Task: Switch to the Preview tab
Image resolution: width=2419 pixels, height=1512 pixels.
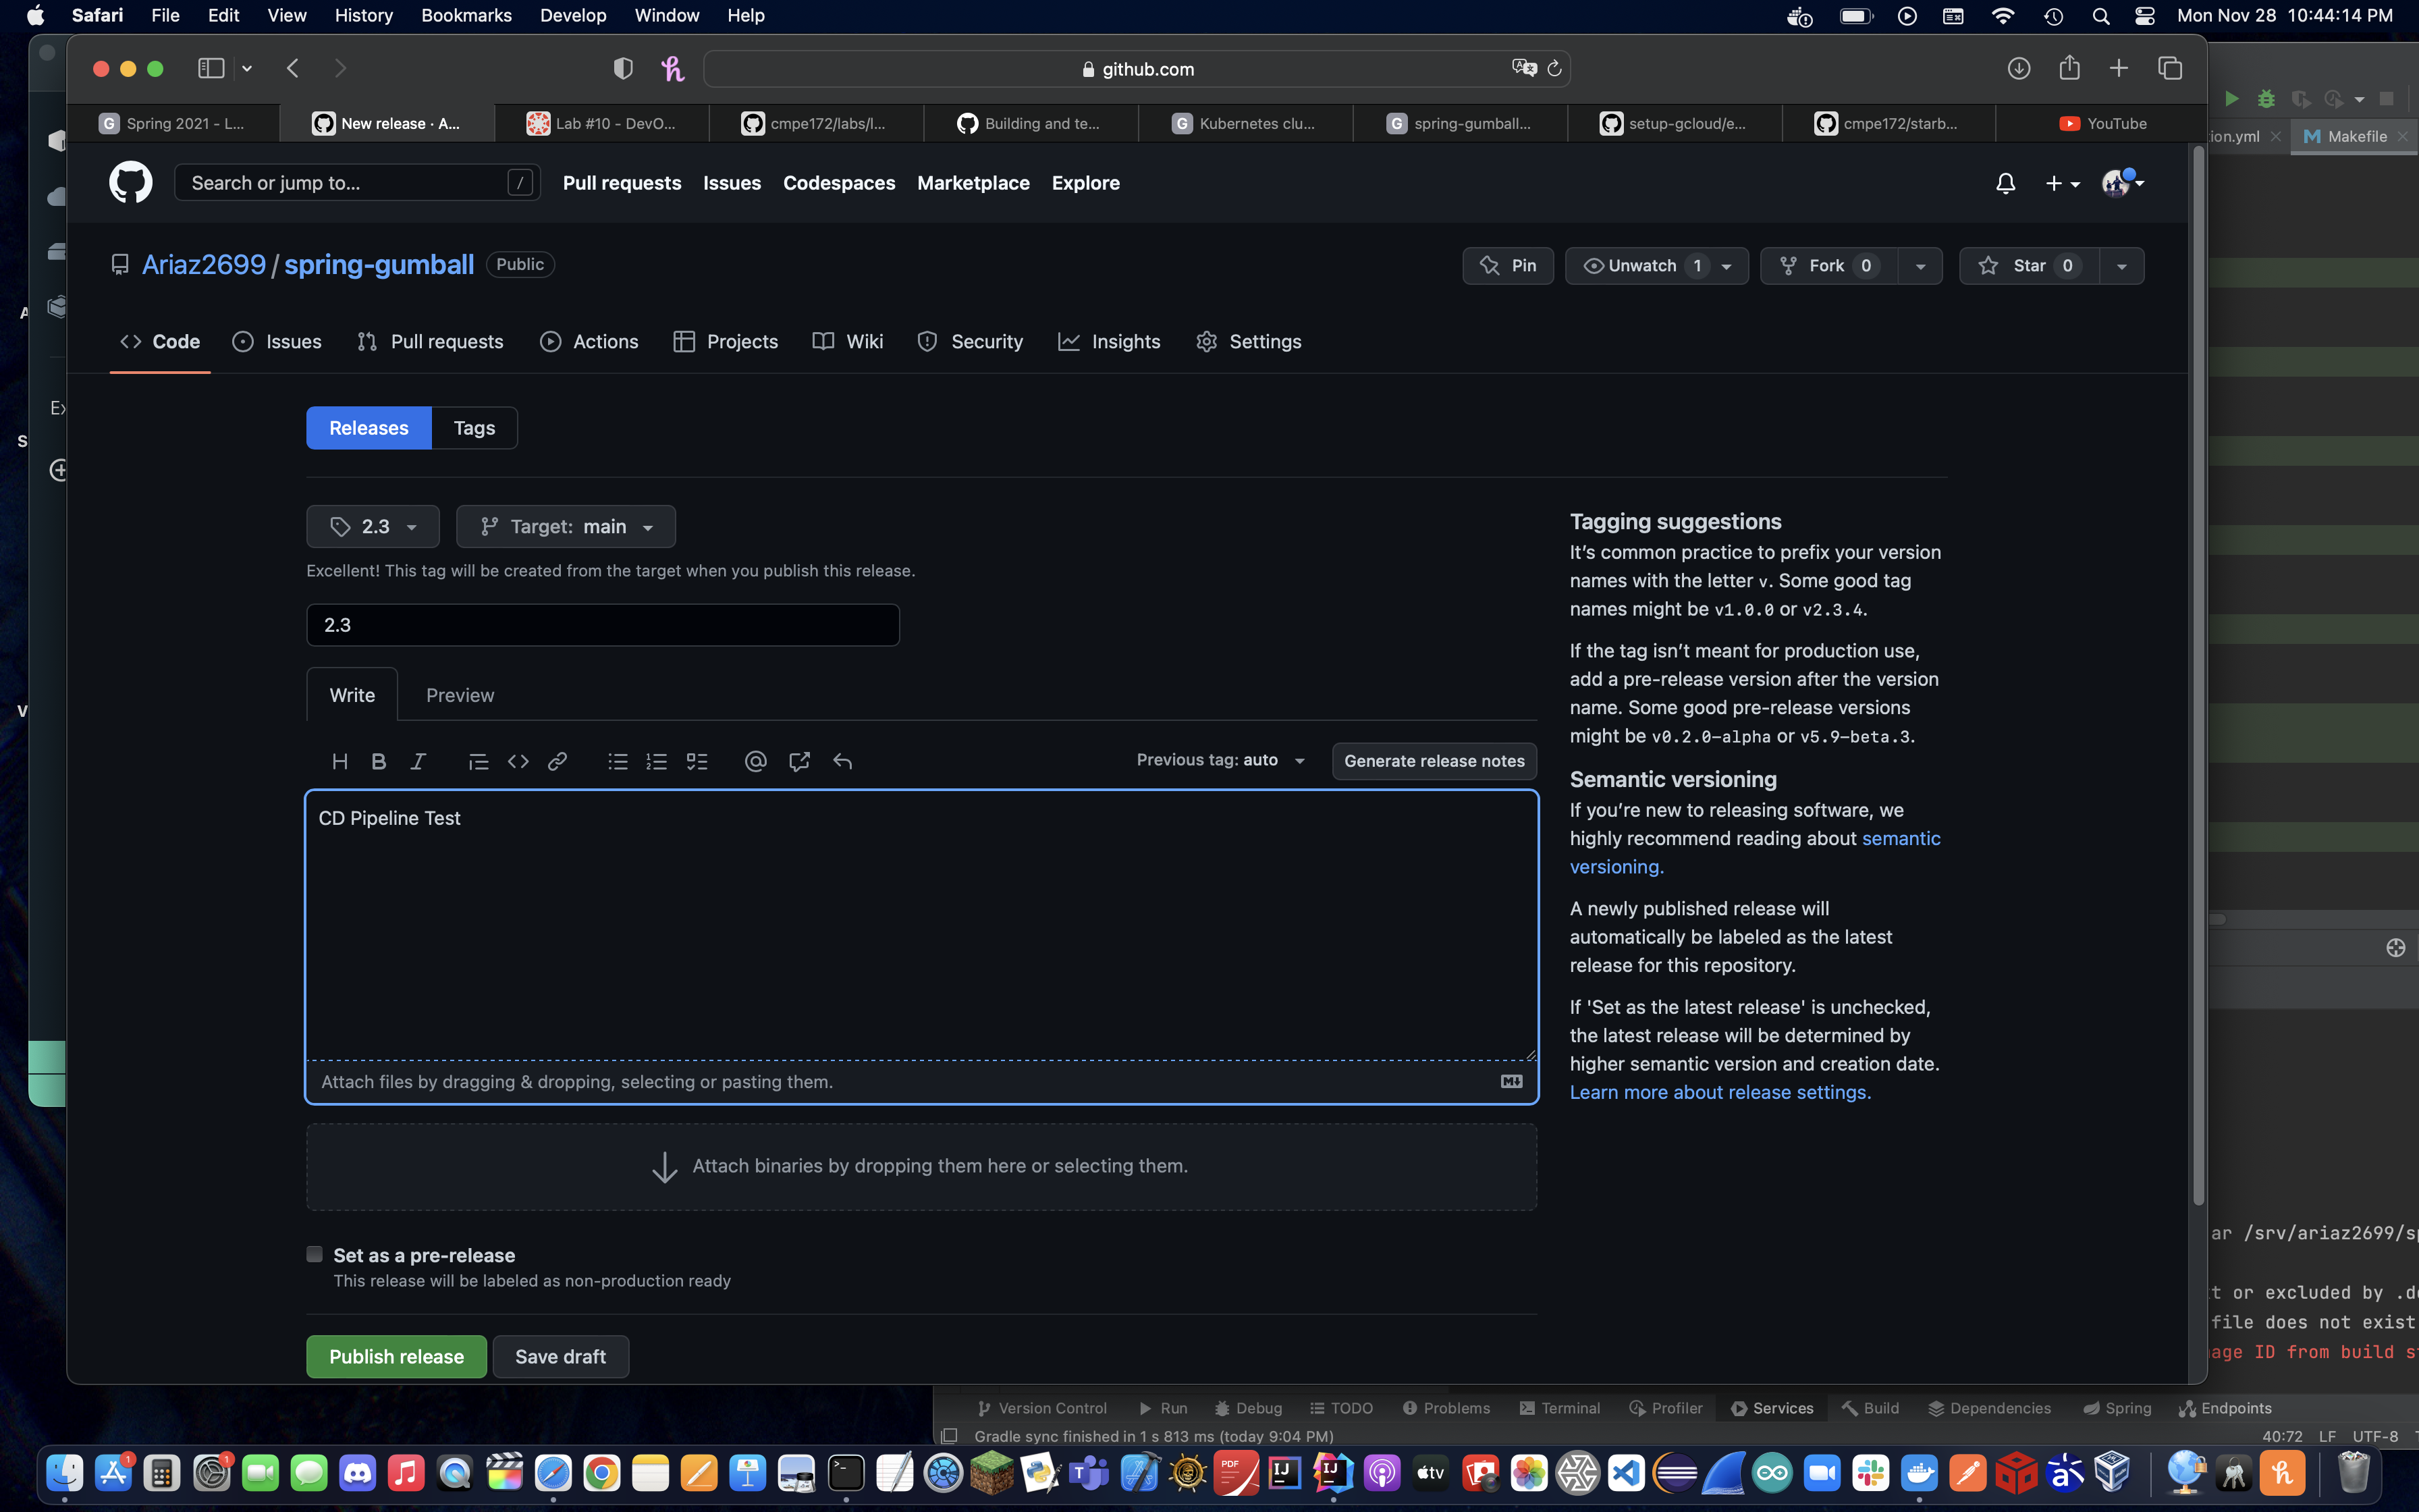Action: coord(460,694)
